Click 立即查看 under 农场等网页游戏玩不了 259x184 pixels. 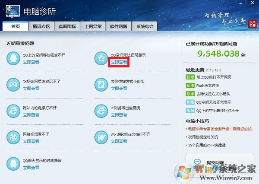click(31, 89)
